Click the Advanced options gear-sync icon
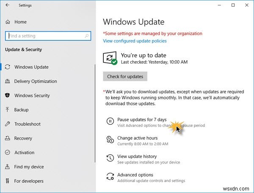Image resolution: width=254 pixels, height=193 pixels. pos(110,176)
